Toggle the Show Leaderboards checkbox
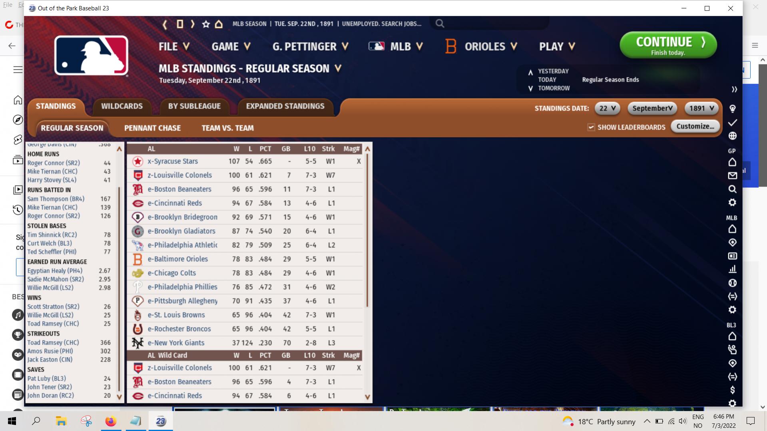The width and height of the screenshot is (767, 431). pos(591,127)
